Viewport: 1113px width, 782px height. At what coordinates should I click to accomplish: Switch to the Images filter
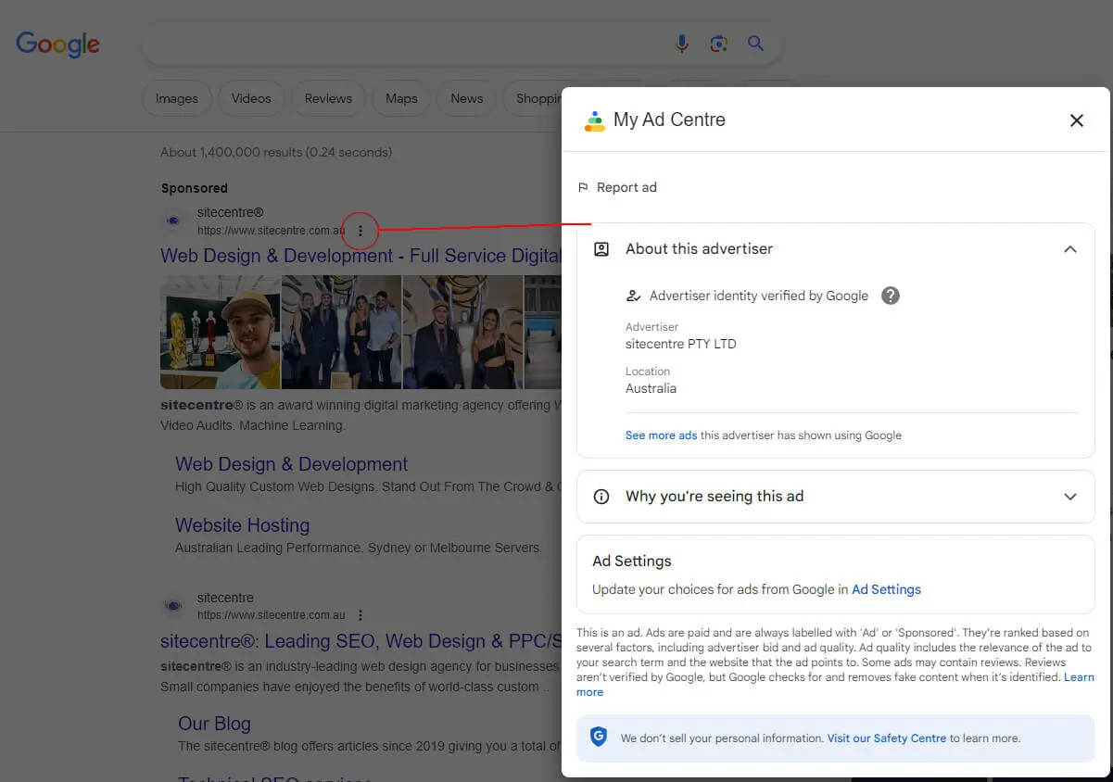click(x=177, y=98)
